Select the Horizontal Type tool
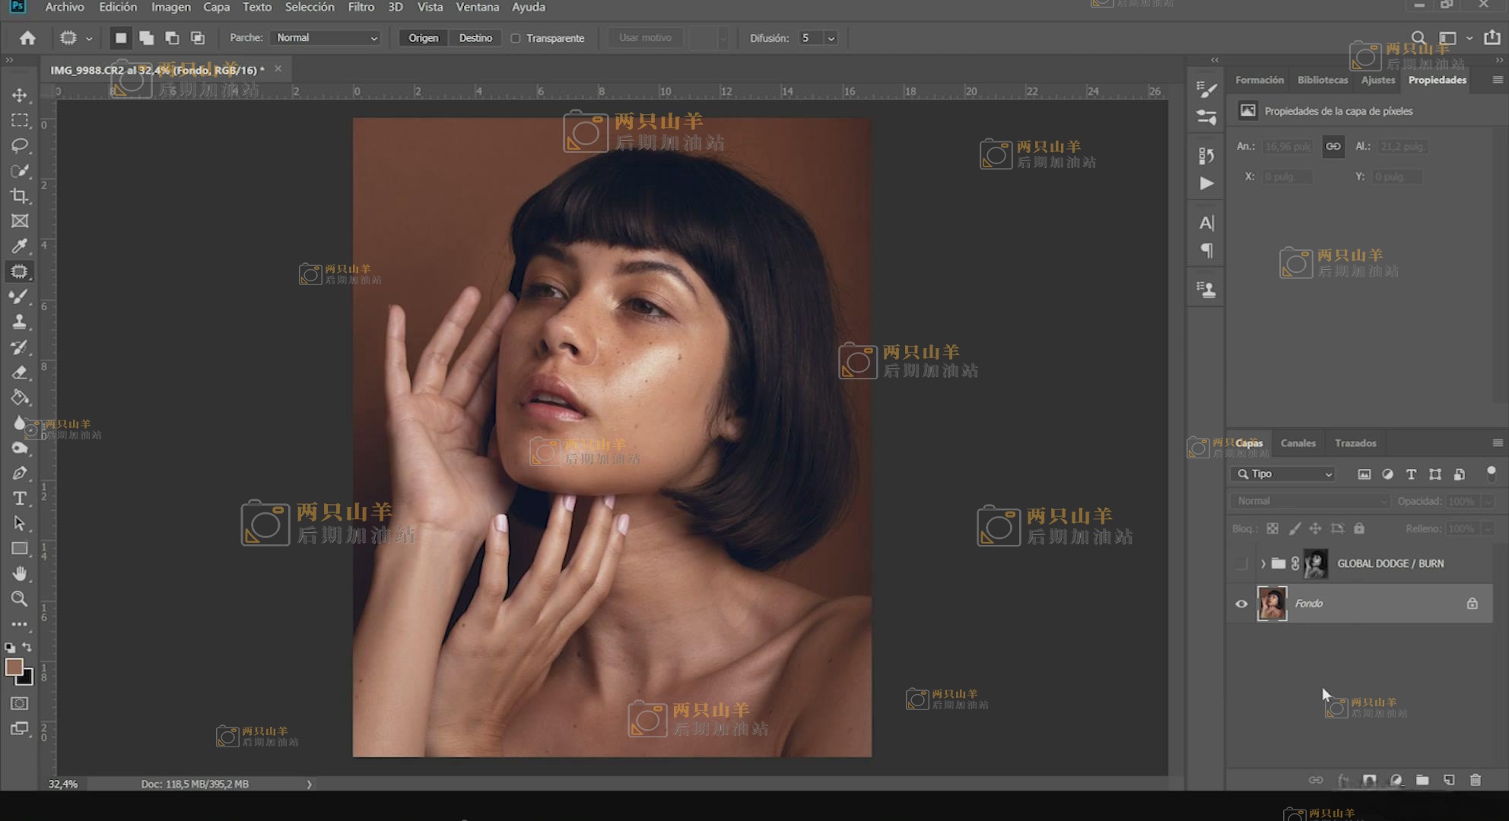 (20, 499)
